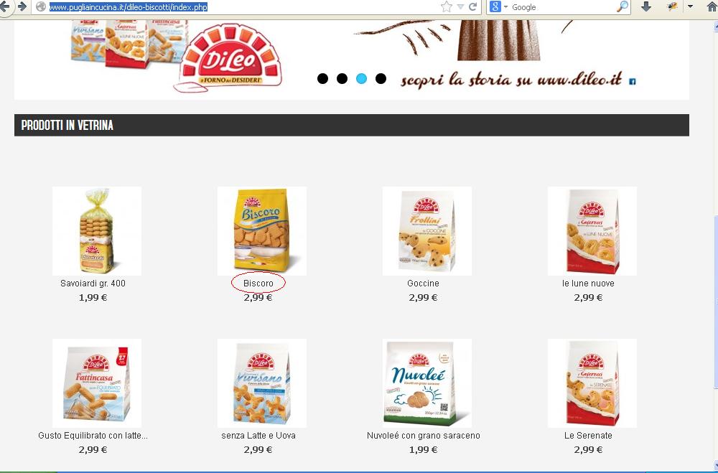Screen dimensions: 718x473
Task: Click the bug add-on toolbar icon
Action: [x=672, y=6]
